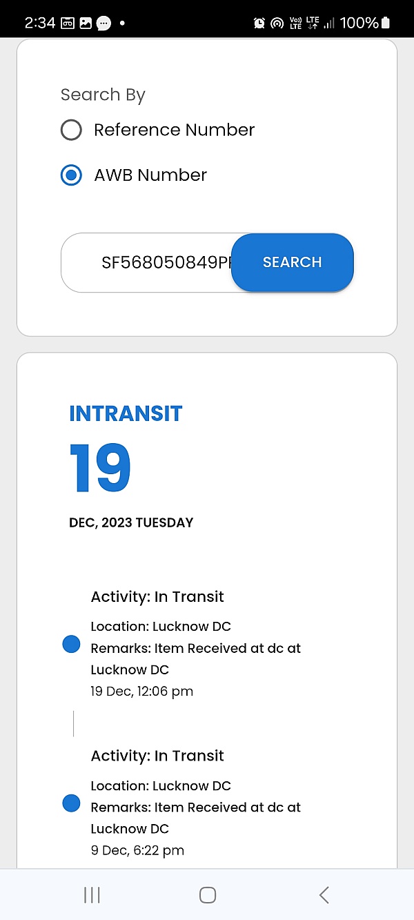
Task: Tap the battery icon in status bar
Action: pos(386,23)
